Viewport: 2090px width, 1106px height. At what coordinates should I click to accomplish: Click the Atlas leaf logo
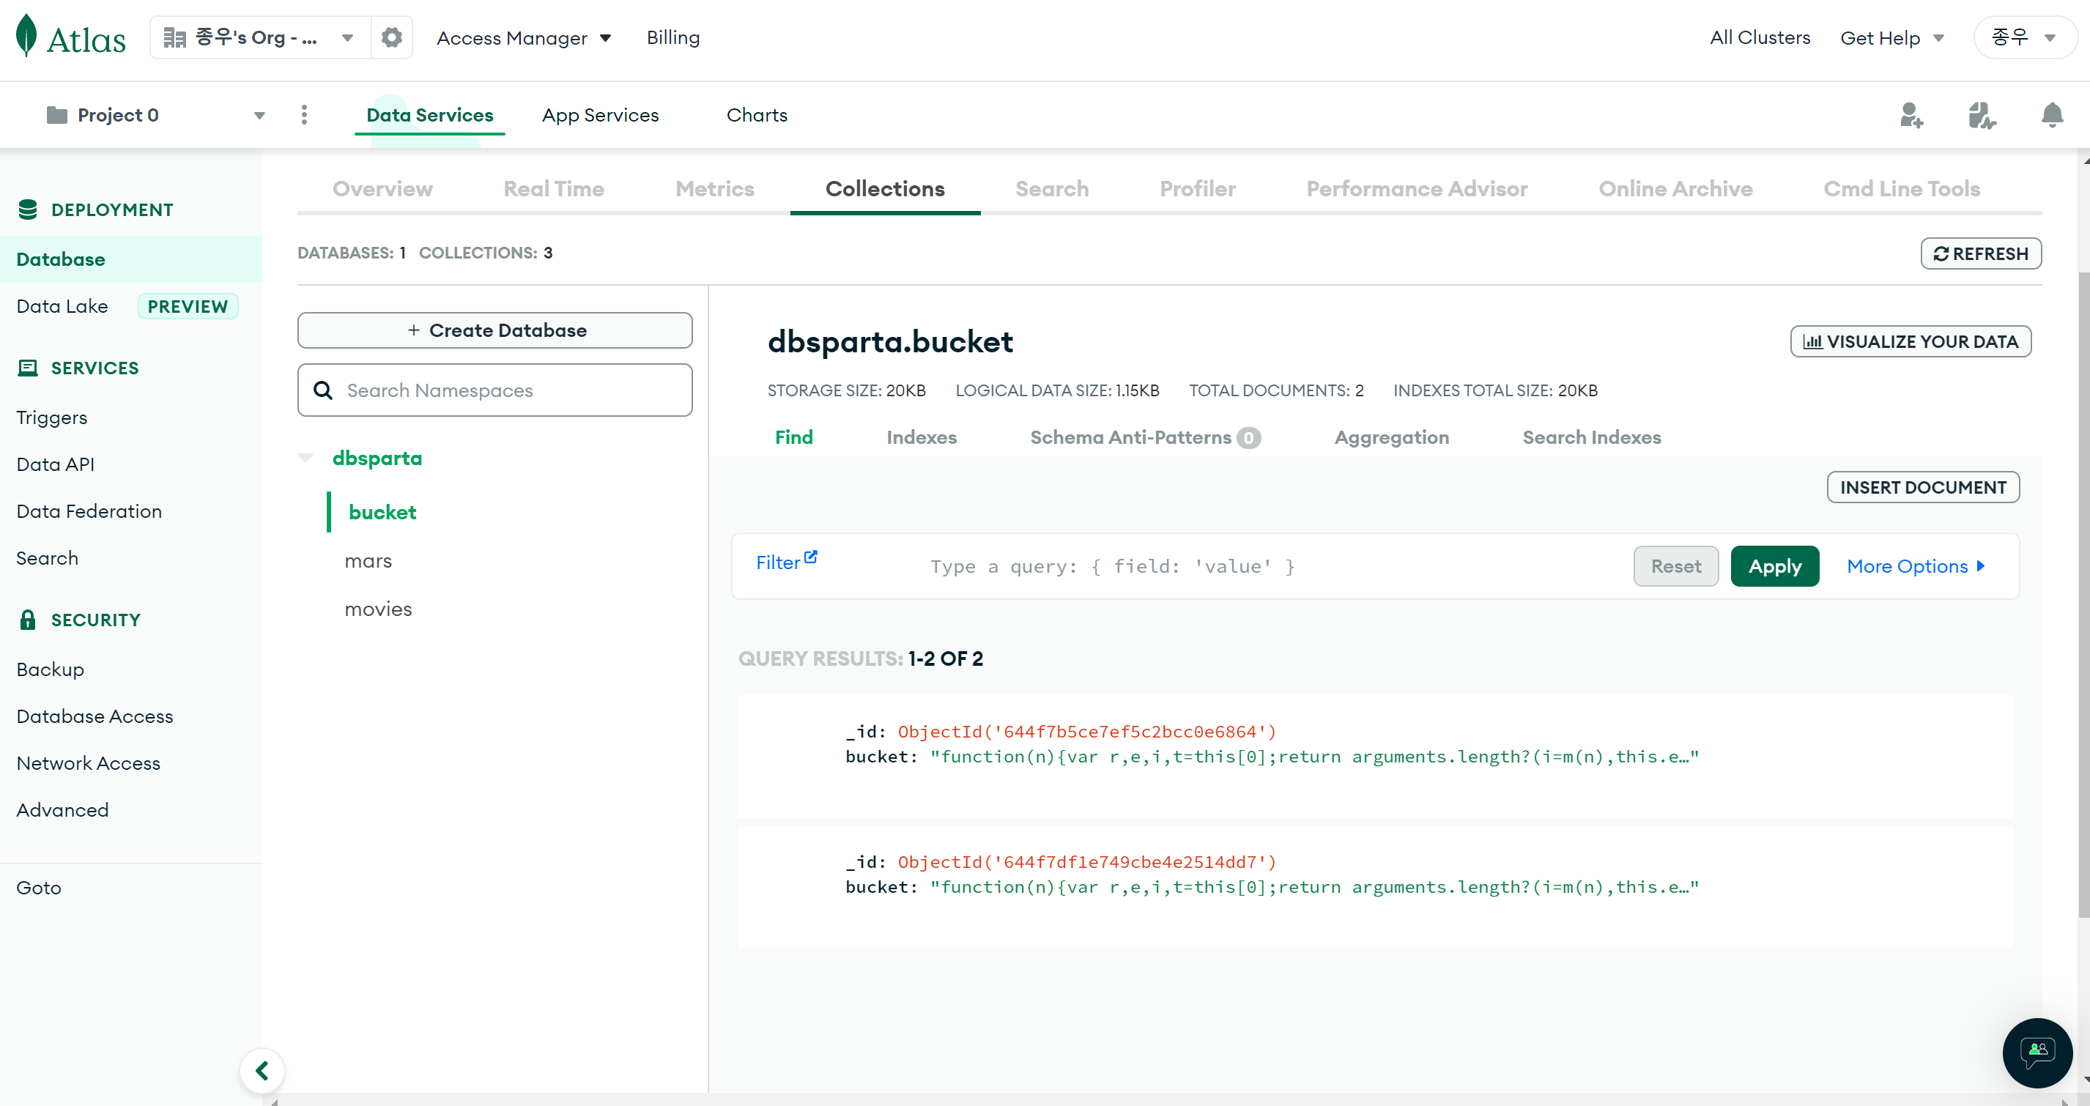click(27, 37)
